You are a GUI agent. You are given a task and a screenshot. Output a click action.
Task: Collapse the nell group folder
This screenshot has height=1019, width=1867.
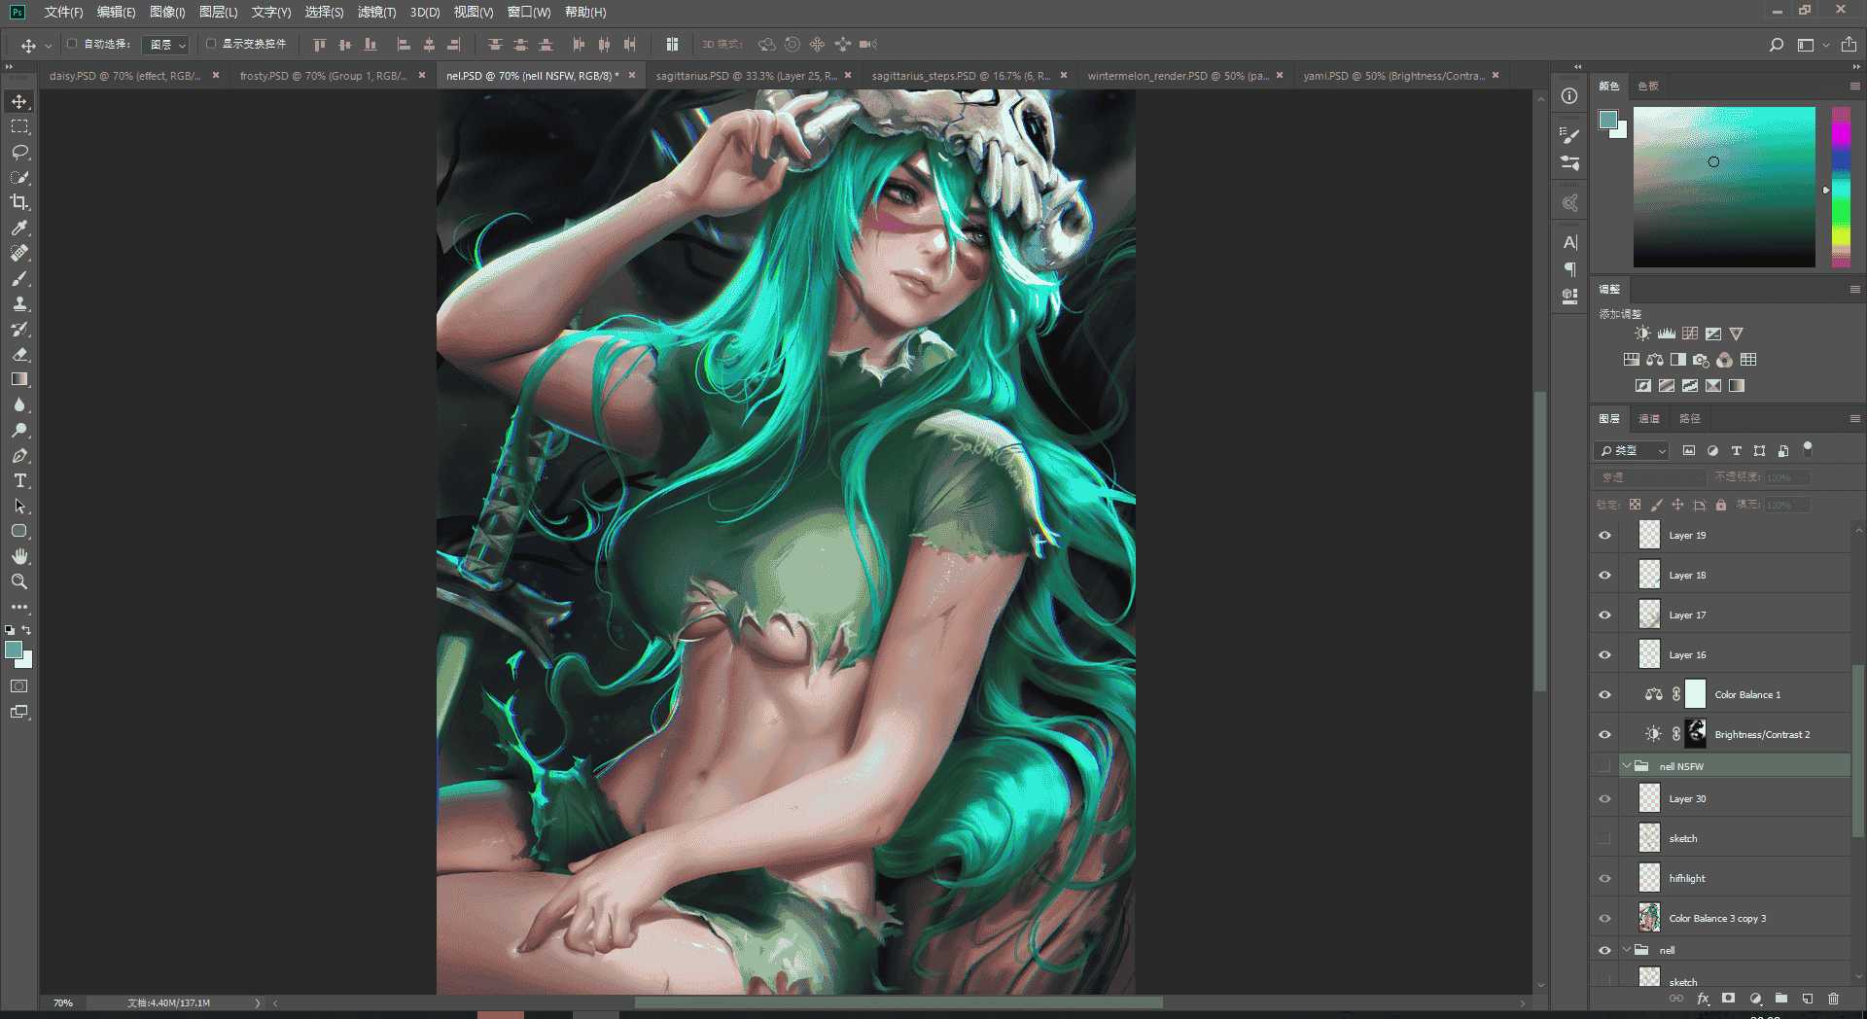click(x=1626, y=950)
